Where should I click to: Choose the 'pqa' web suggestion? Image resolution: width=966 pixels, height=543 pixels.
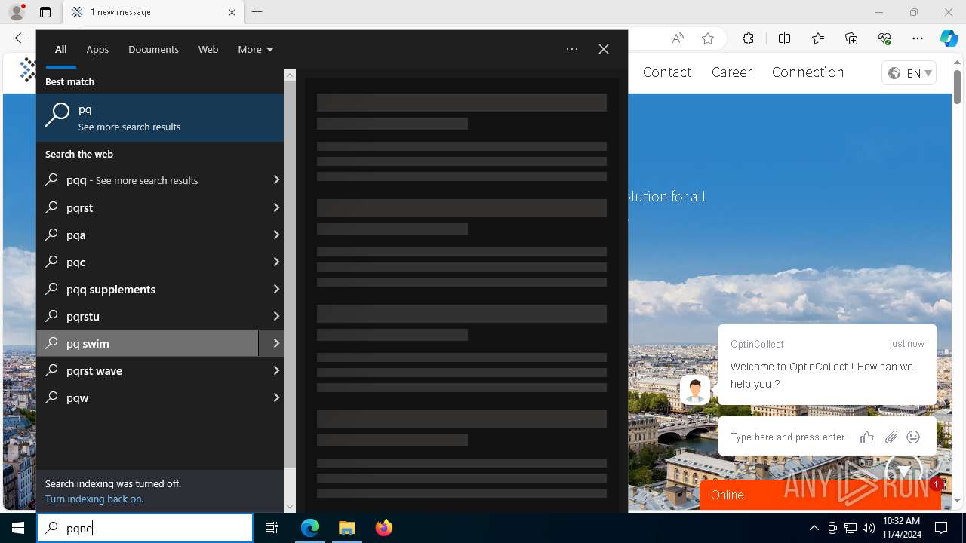click(x=147, y=235)
